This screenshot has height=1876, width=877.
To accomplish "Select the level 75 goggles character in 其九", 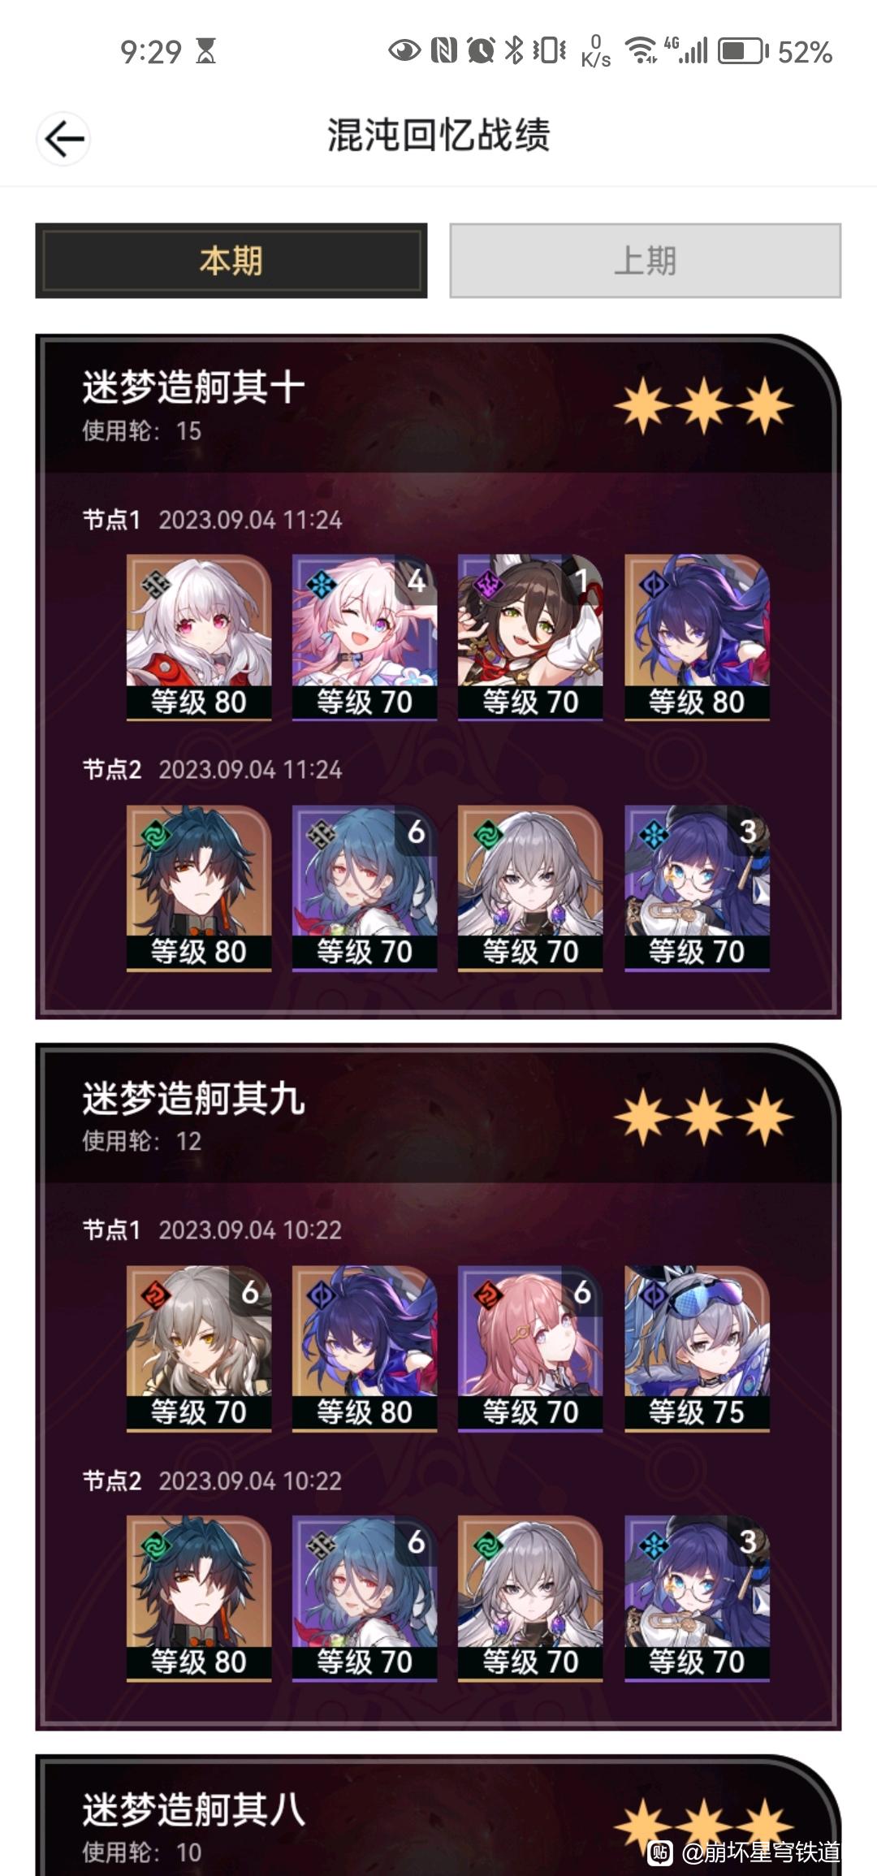I will tap(697, 1348).
